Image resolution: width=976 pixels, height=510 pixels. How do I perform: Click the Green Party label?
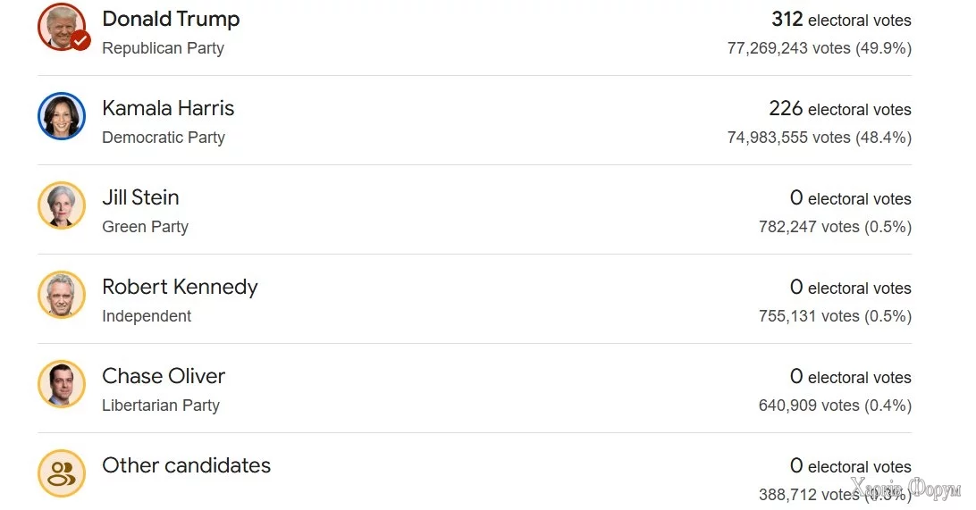tap(145, 227)
